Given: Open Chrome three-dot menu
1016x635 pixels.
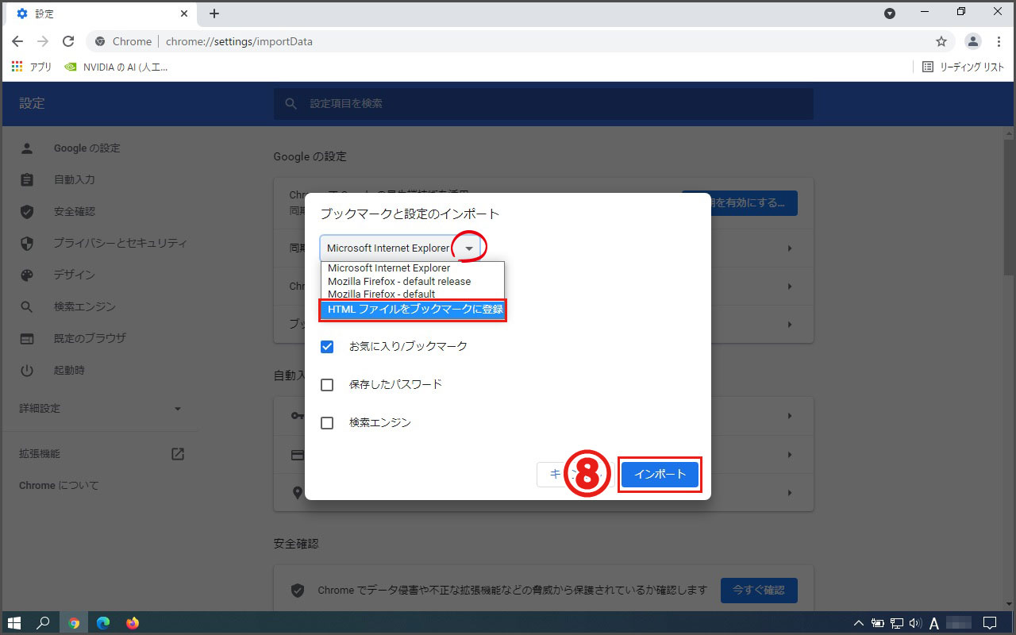Looking at the screenshot, I should pyautogui.click(x=999, y=41).
